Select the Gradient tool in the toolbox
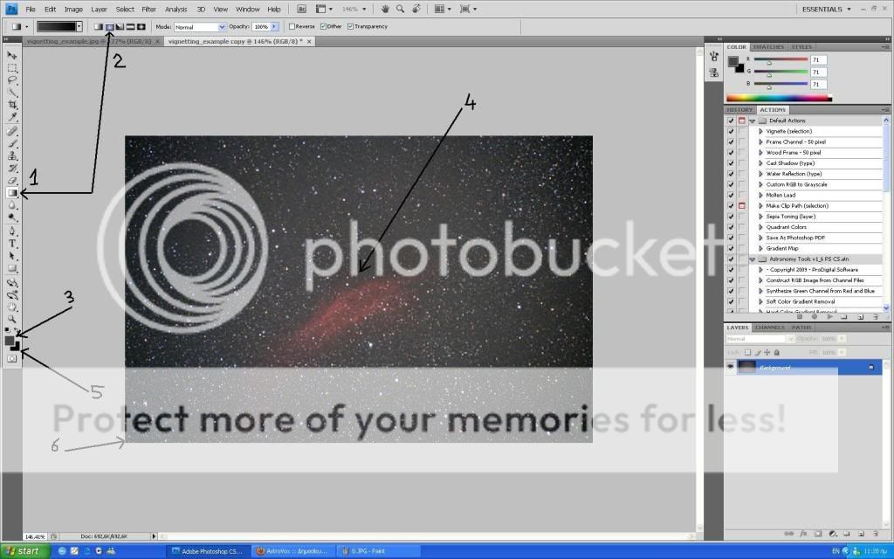Viewport: 894px width, 559px height. pyautogui.click(x=12, y=192)
